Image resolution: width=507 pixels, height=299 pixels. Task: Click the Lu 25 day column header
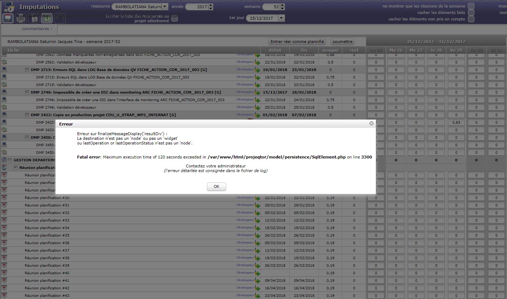coord(376,50)
